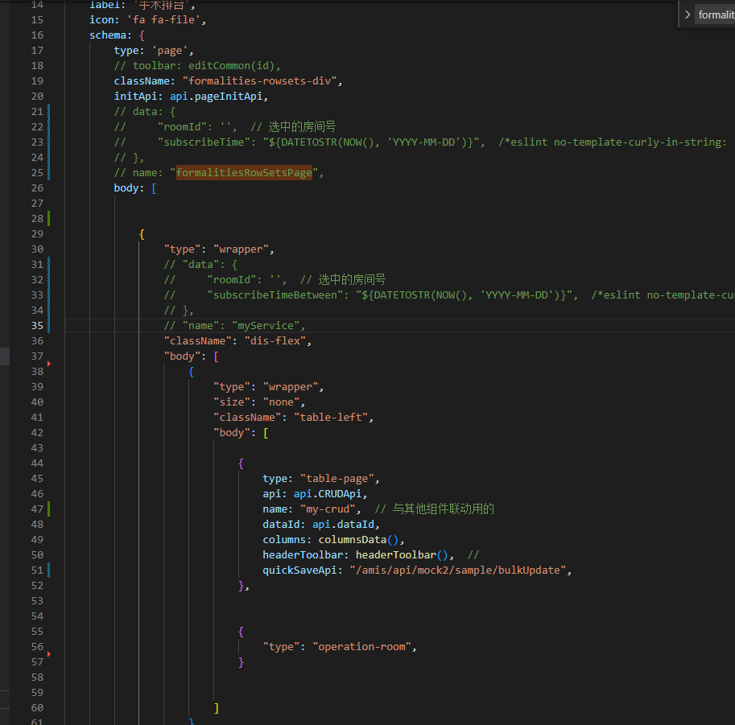Click the "table-left" className value

point(331,417)
